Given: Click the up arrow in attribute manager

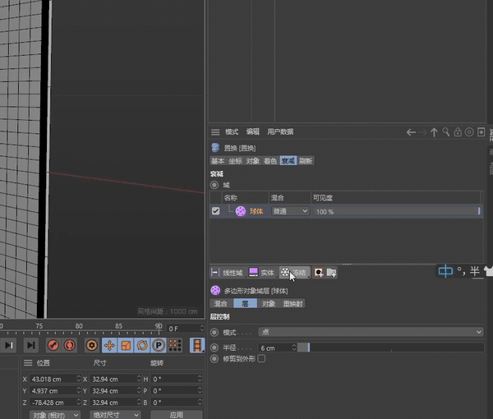Looking at the screenshot, I should pyautogui.click(x=434, y=132).
